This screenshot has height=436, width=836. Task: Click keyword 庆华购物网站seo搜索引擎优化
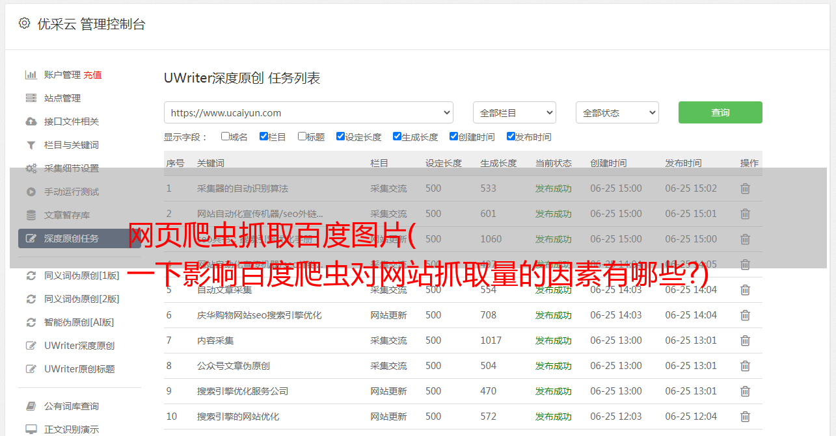point(260,315)
